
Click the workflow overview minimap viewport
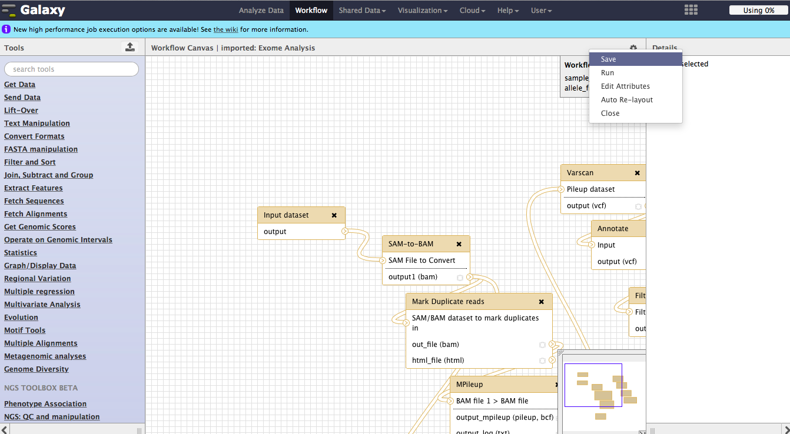[593, 385]
